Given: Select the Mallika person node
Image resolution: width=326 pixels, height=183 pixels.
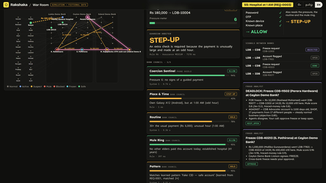Looking at the screenshot, I should (31, 17).
